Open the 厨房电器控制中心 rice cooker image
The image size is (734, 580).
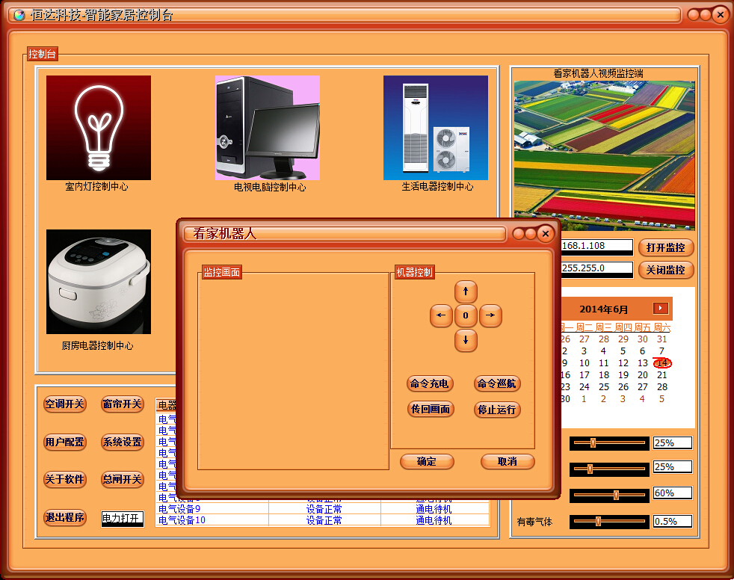coord(99,281)
